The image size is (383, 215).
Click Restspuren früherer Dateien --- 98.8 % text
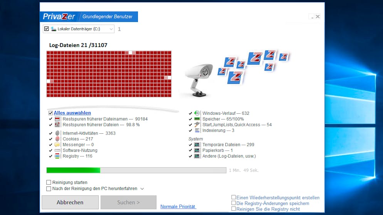(101, 124)
